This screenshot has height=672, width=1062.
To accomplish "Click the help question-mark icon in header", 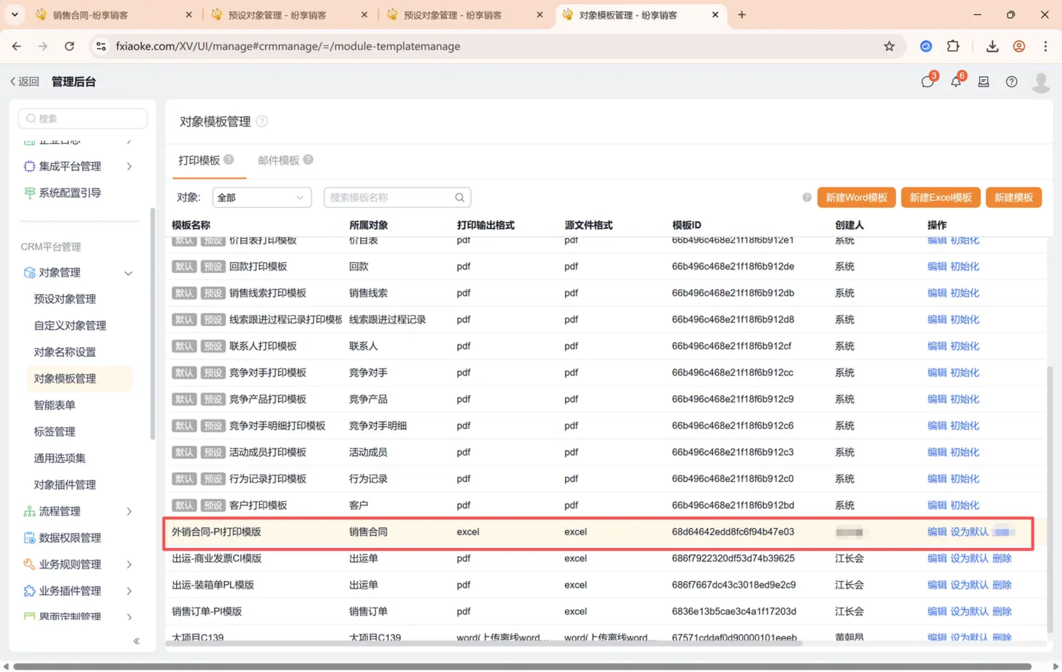I will [x=1011, y=81].
